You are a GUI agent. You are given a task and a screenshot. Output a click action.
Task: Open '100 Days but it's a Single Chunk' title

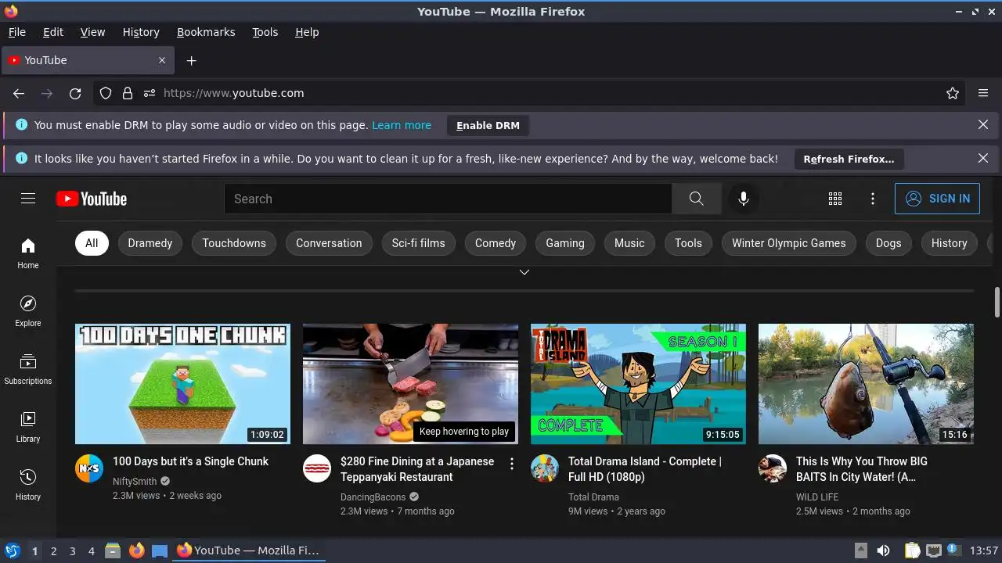[190, 461]
